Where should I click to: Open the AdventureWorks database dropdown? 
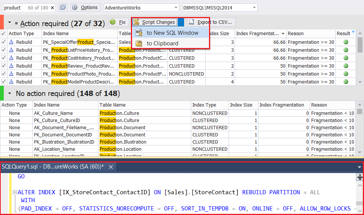176,8
